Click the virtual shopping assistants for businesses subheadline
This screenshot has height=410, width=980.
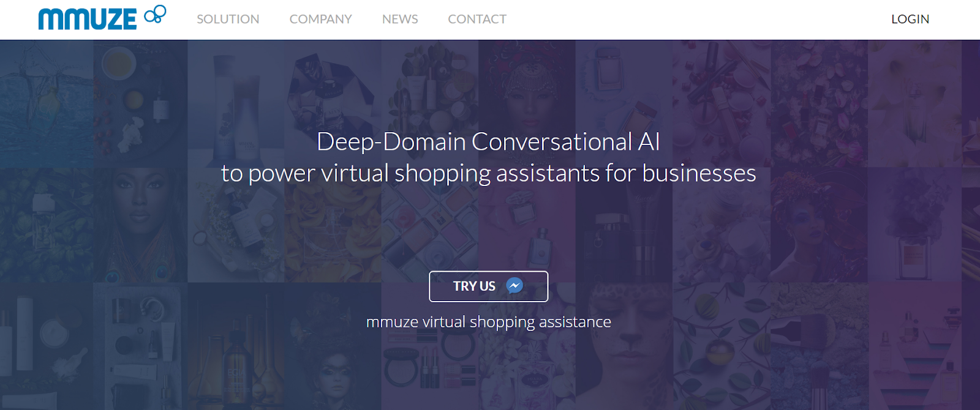tap(488, 173)
